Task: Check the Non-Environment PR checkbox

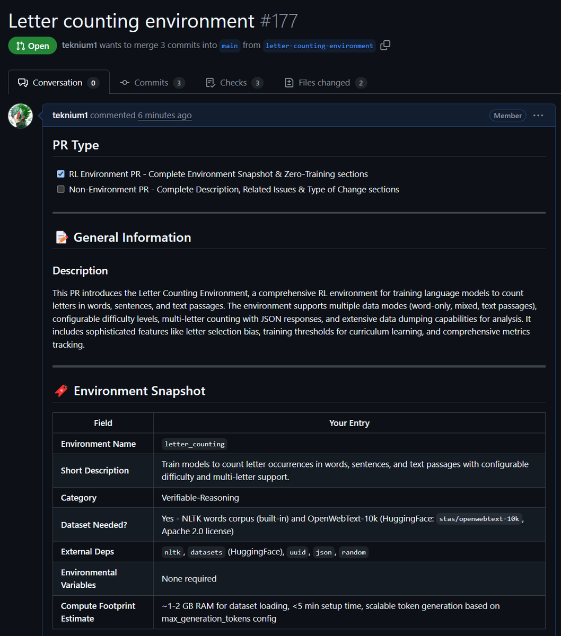Action: point(60,189)
